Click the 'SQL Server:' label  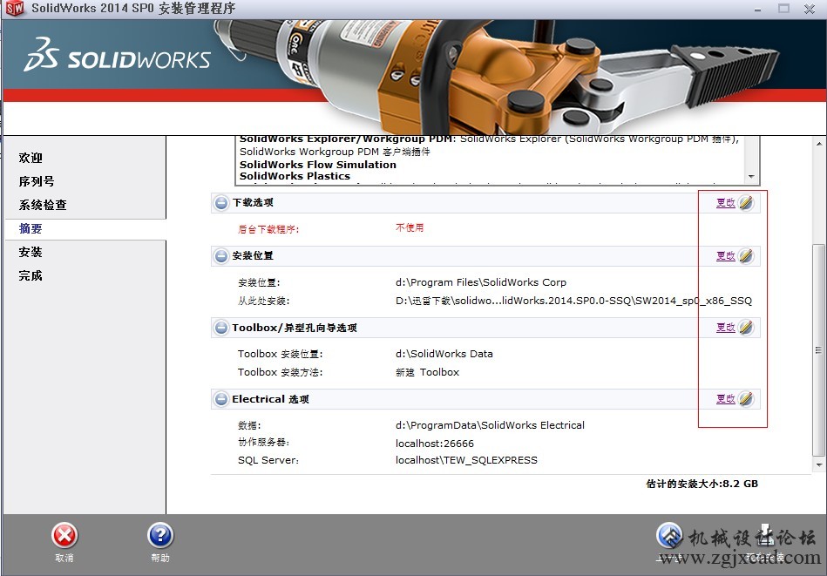[268, 460]
